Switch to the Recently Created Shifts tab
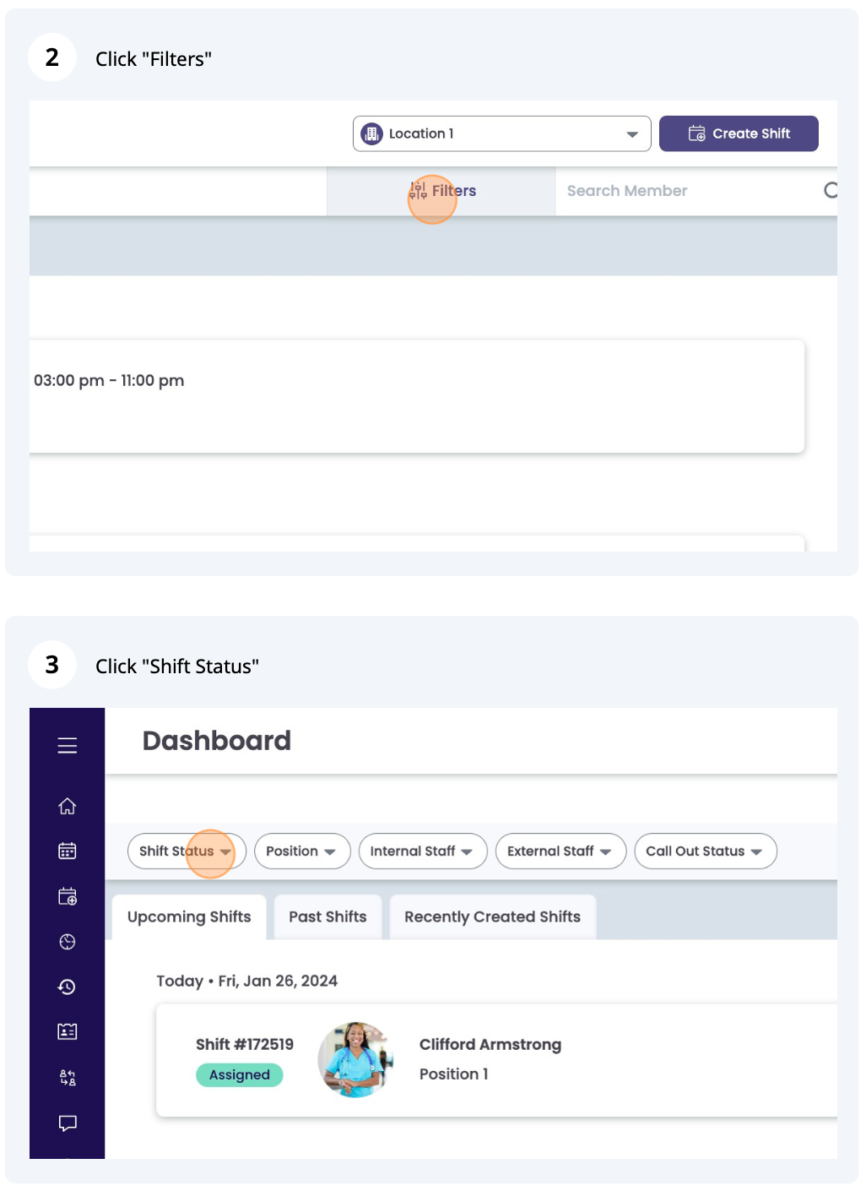The height and width of the screenshot is (1191, 866). (x=492, y=917)
